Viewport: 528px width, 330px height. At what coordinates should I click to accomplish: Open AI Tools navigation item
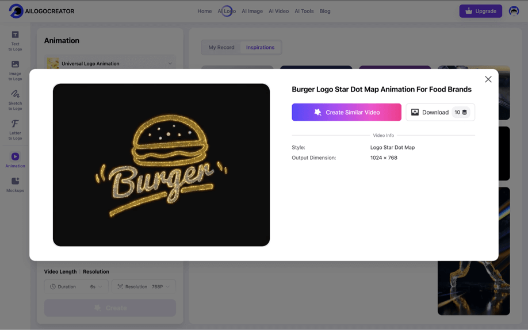pos(304,11)
